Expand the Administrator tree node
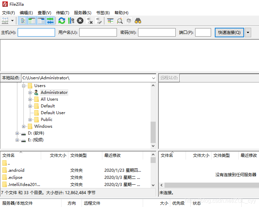 (x=30, y=92)
